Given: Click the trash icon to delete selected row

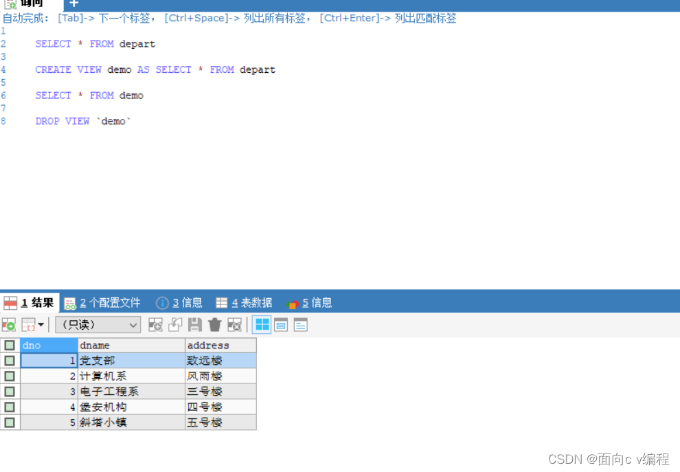Looking at the screenshot, I should 213,325.
